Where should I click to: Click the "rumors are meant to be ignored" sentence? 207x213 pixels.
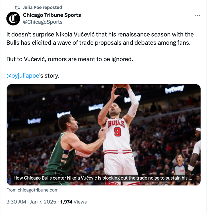pyautogui.click(x=69, y=60)
